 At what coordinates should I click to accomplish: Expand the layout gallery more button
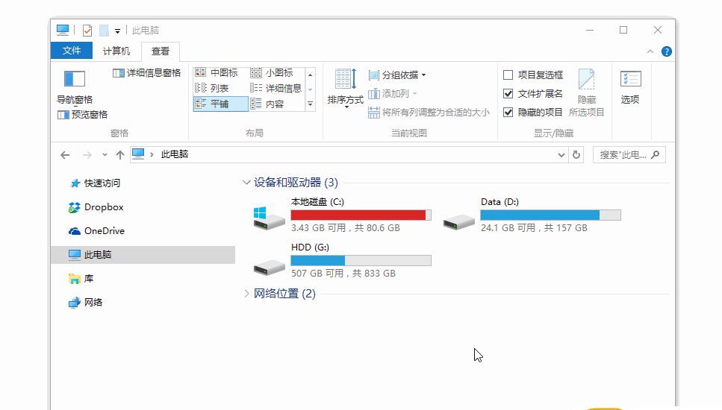tap(311, 104)
